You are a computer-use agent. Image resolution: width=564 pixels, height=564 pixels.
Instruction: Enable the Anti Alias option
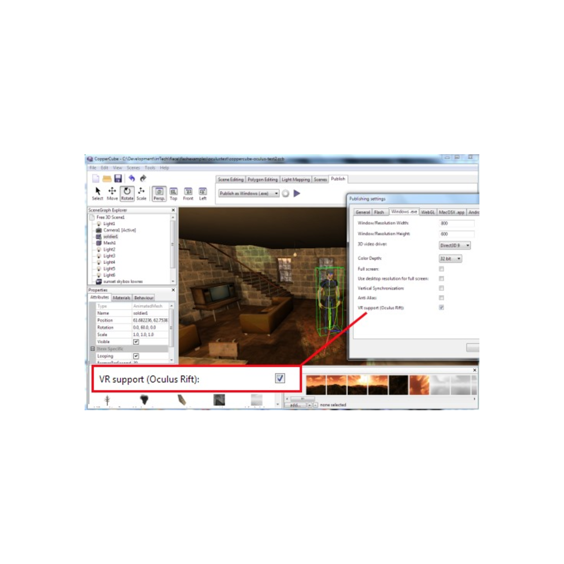coord(442,297)
